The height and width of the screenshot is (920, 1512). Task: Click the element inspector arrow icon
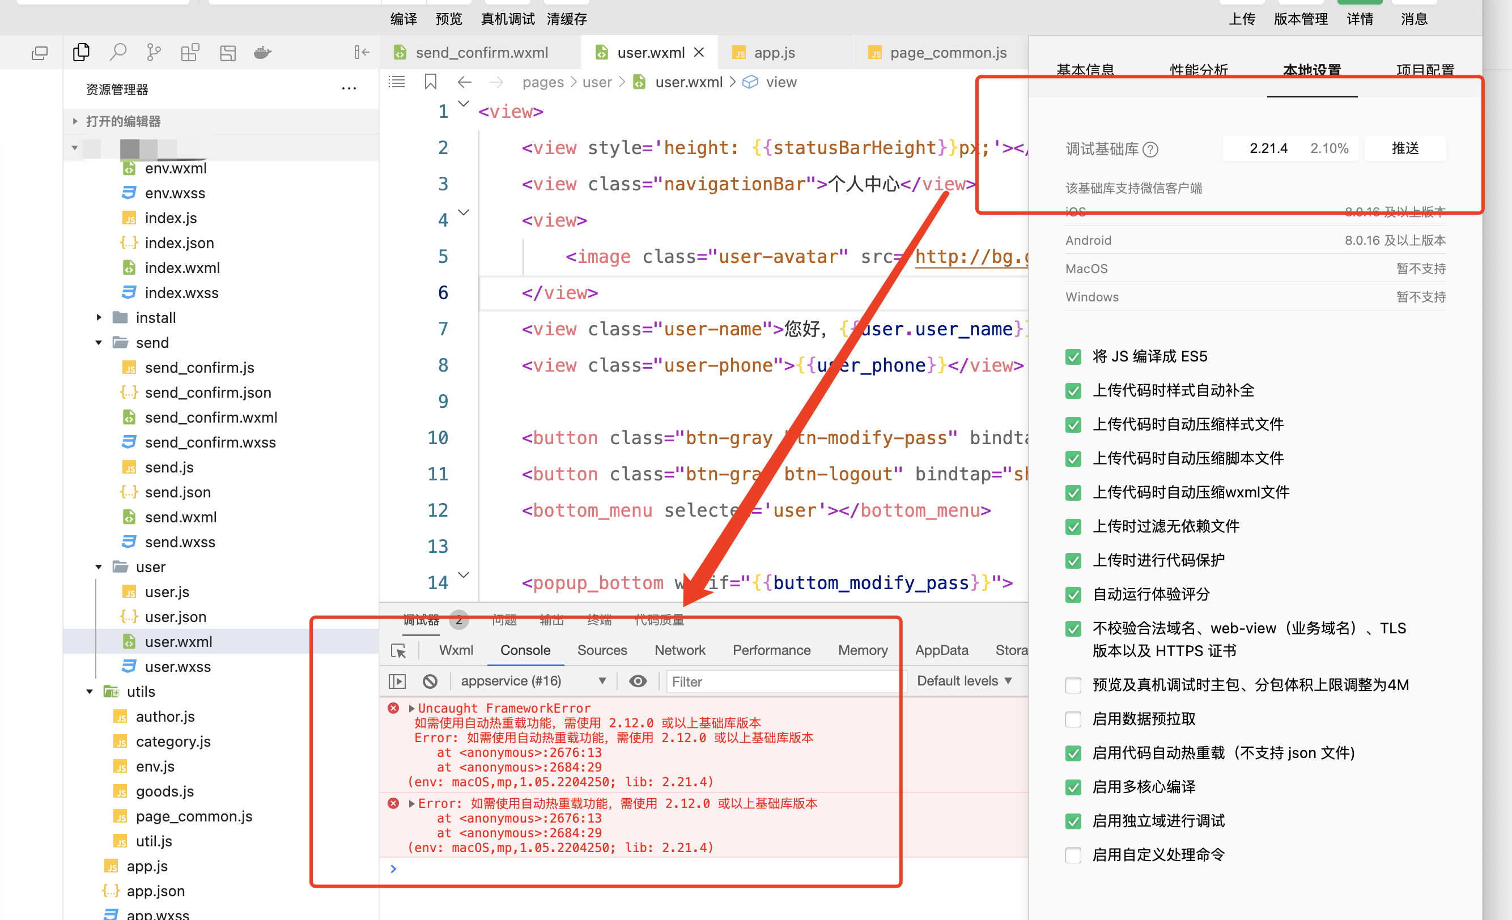pyautogui.click(x=398, y=650)
